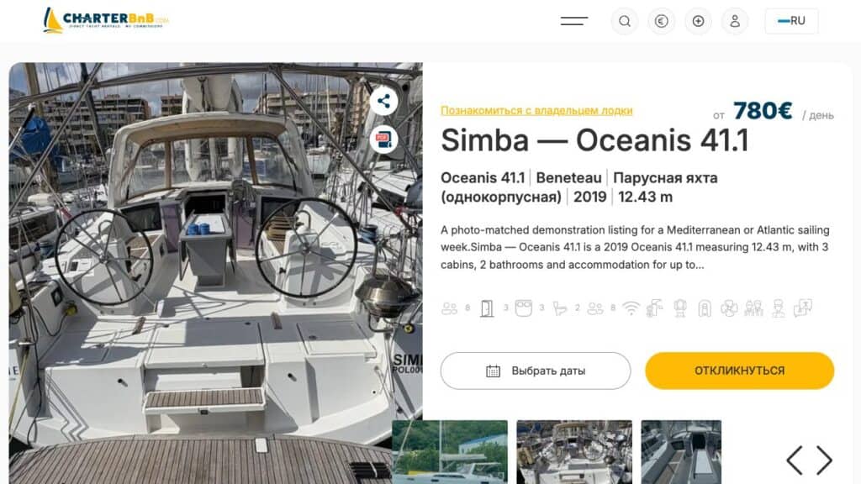The height and width of the screenshot is (484, 861).
Task: Click the door cabins icon
Action: point(487,308)
